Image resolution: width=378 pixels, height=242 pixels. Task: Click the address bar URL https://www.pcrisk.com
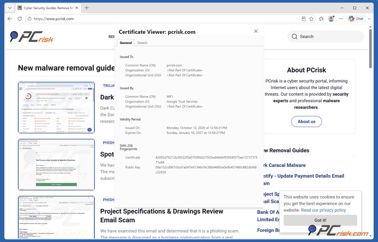54,19
